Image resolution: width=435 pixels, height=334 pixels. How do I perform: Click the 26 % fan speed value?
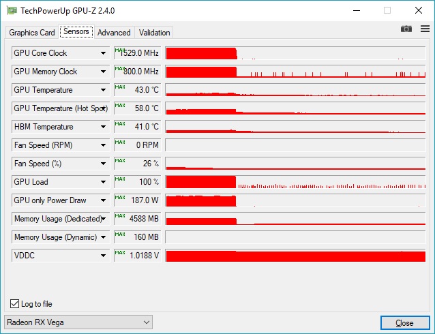pos(137,164)
